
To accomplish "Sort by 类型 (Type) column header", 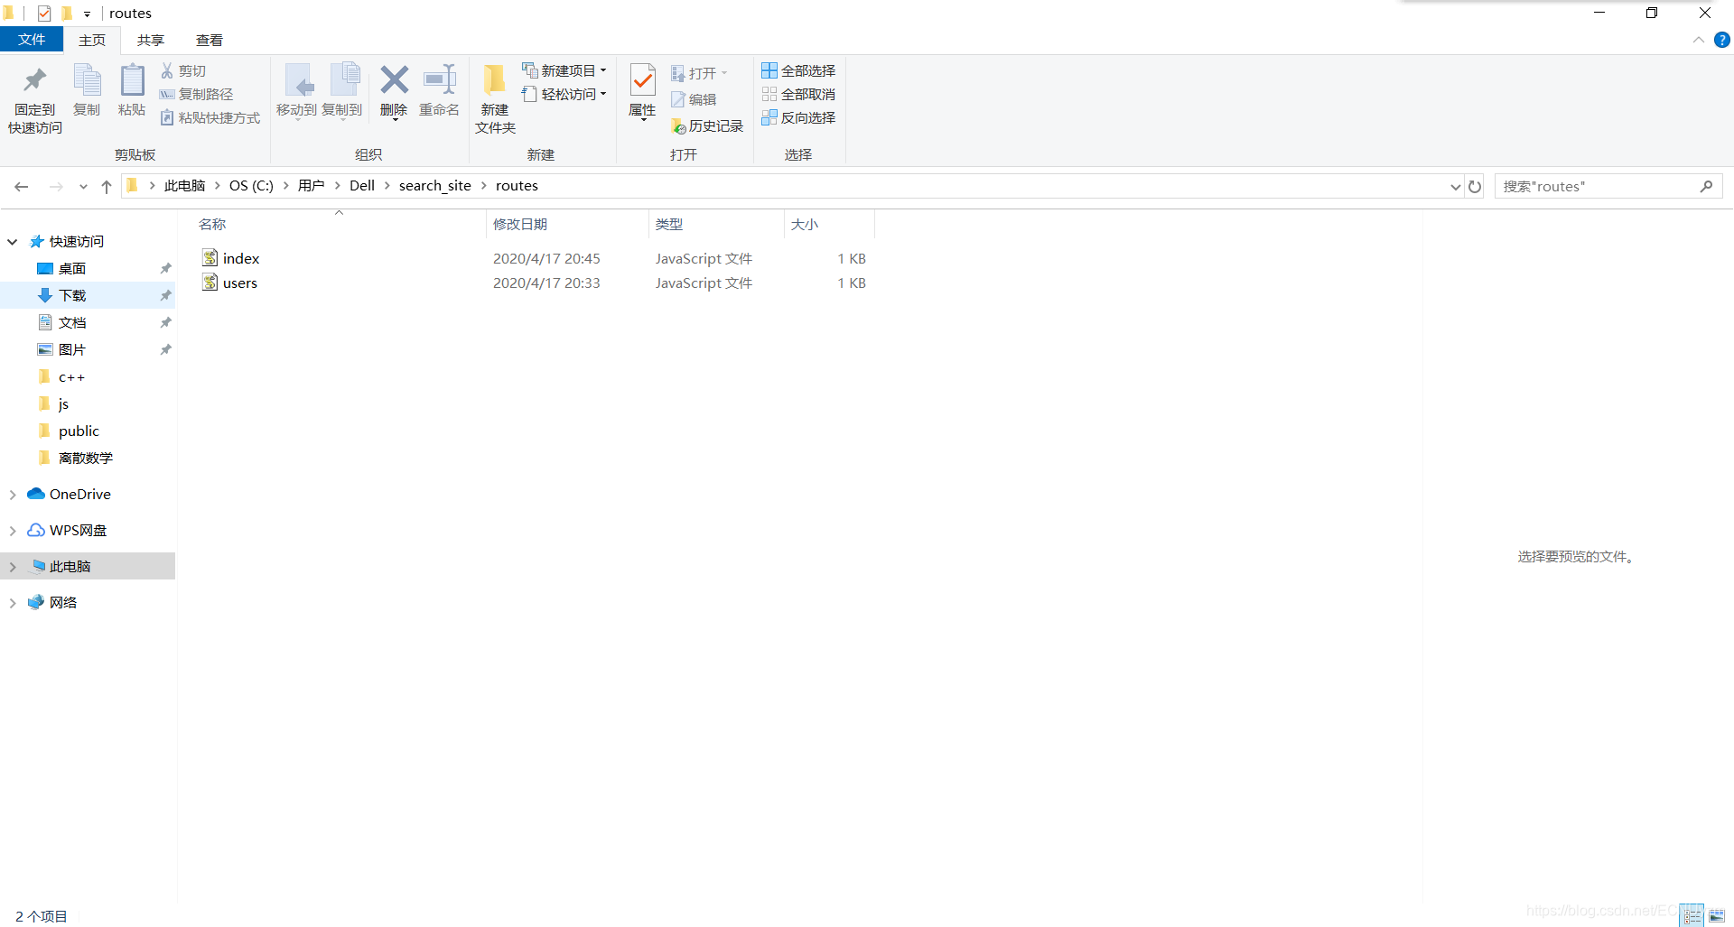I will point(669,224).
